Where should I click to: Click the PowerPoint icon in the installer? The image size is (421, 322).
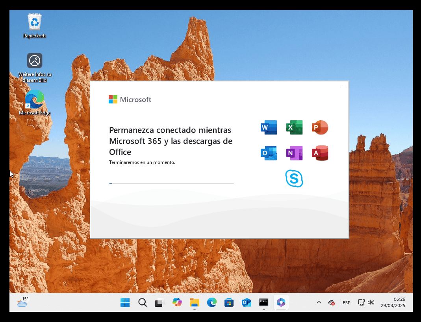coord(320,127)
